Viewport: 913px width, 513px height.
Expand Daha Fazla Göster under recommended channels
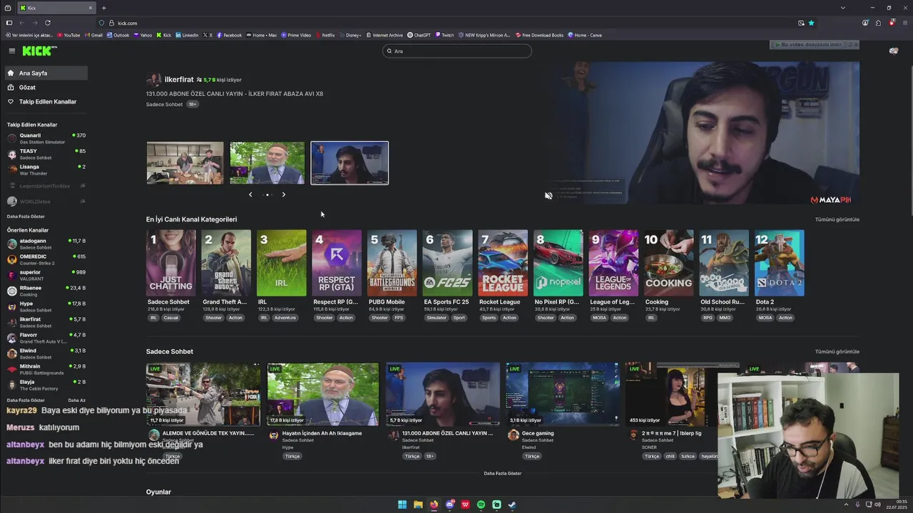26,400
